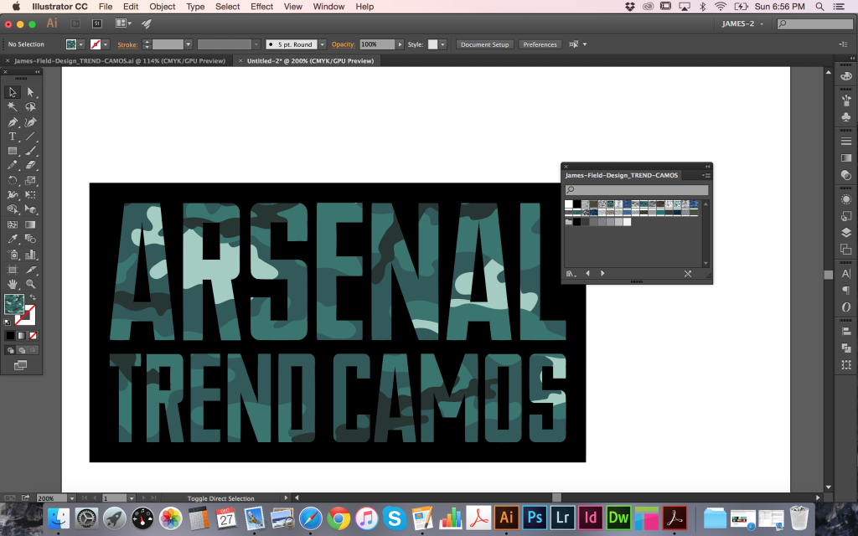Load next swatch library in panel

602,273
